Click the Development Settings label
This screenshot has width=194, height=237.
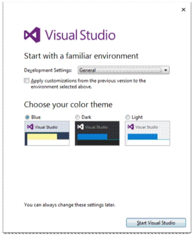tap(48, 70)
